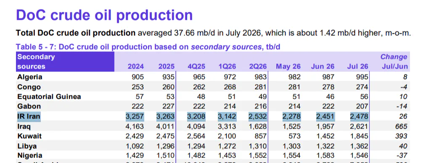Click the 'Secondary sources' header cell
The image size is (423, 163).
[x=65, y=62]
